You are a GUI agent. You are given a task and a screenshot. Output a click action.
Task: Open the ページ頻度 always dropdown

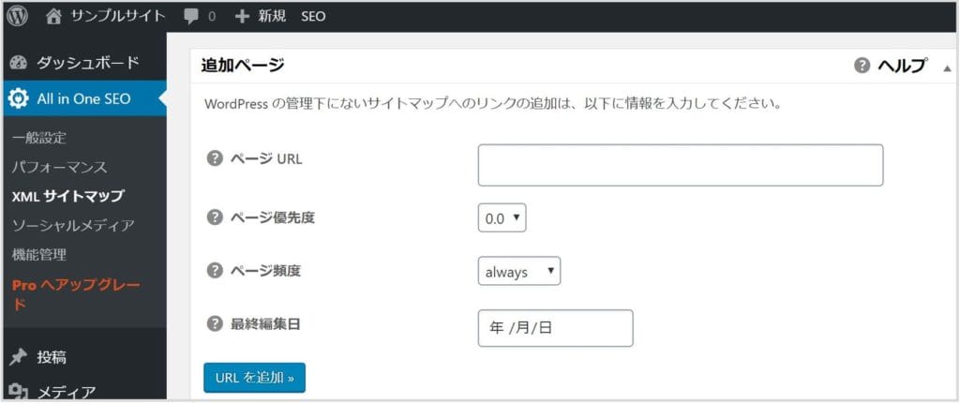click(519, 271)
